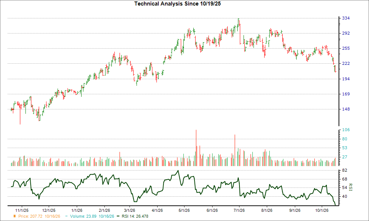This screenshot has width=369, height=221.
Task: Click the 6/1/26 date label
Action: pos(212,210)
